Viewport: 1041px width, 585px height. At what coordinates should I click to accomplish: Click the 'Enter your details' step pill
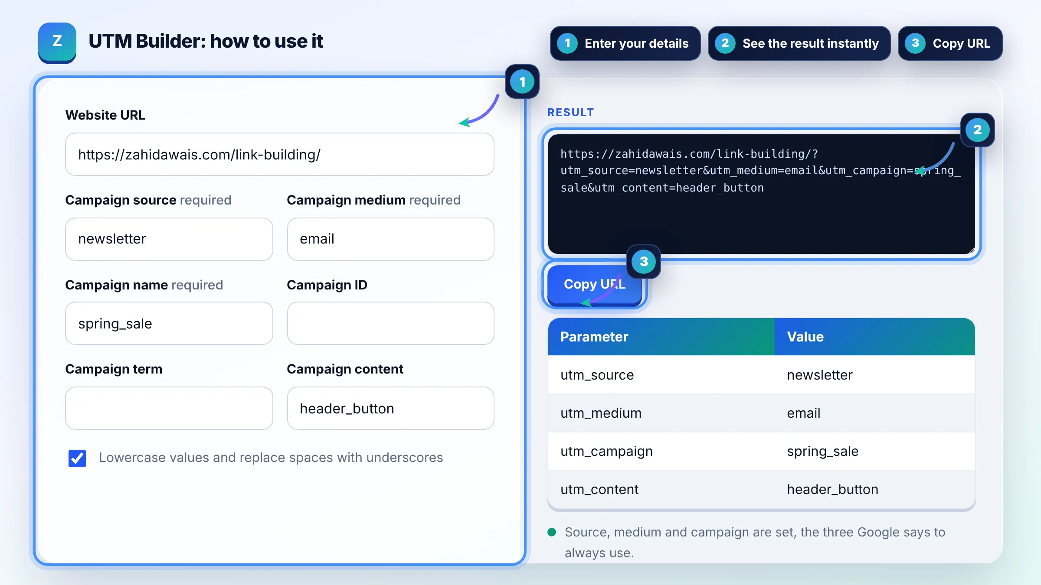point(625,43)
